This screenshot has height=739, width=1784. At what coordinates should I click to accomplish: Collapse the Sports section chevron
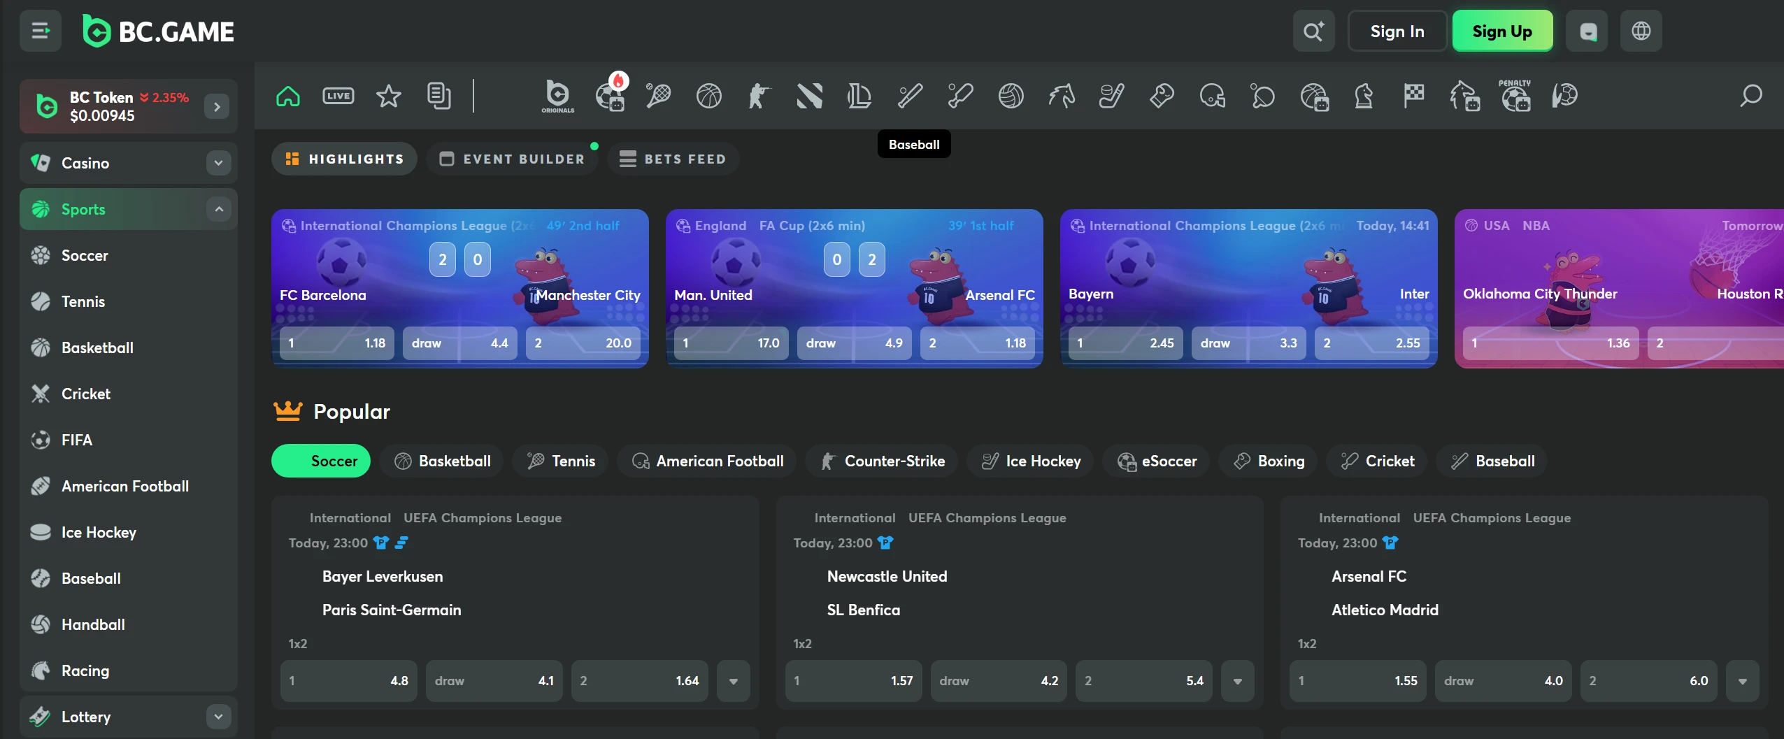(218, 209)
